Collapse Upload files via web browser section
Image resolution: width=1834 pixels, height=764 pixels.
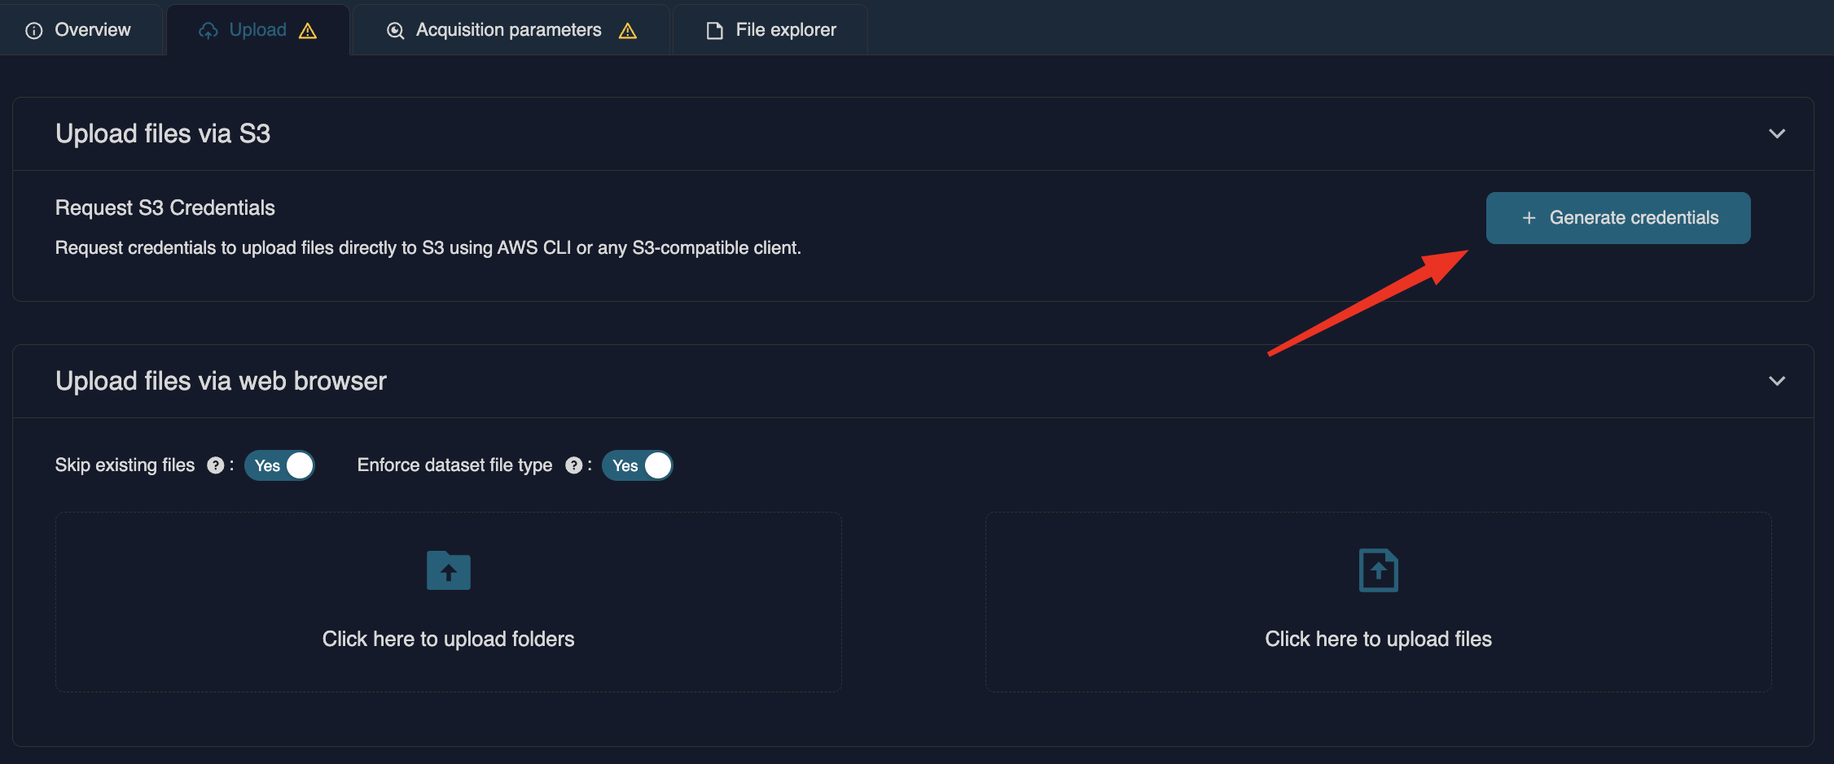1776,381
